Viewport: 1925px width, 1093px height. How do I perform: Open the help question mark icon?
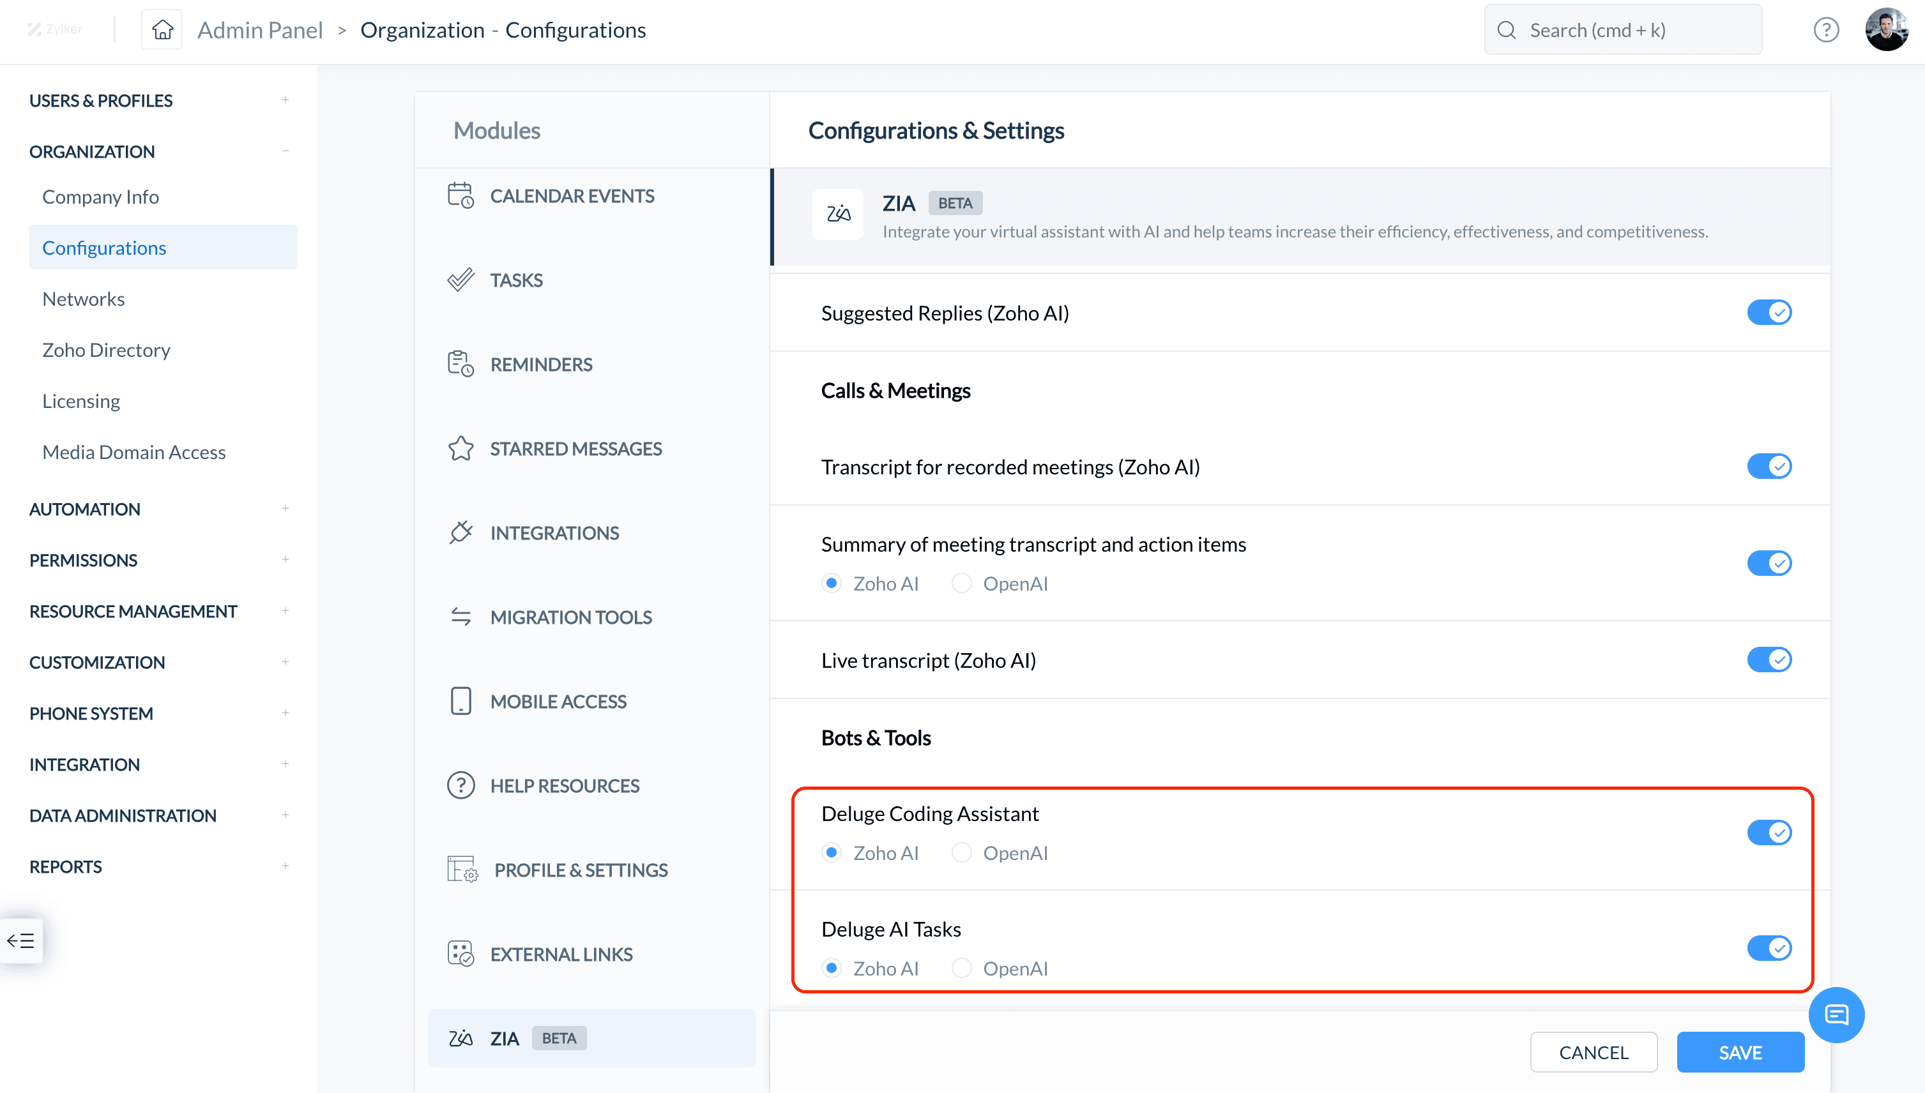[x=1826, y=30]
